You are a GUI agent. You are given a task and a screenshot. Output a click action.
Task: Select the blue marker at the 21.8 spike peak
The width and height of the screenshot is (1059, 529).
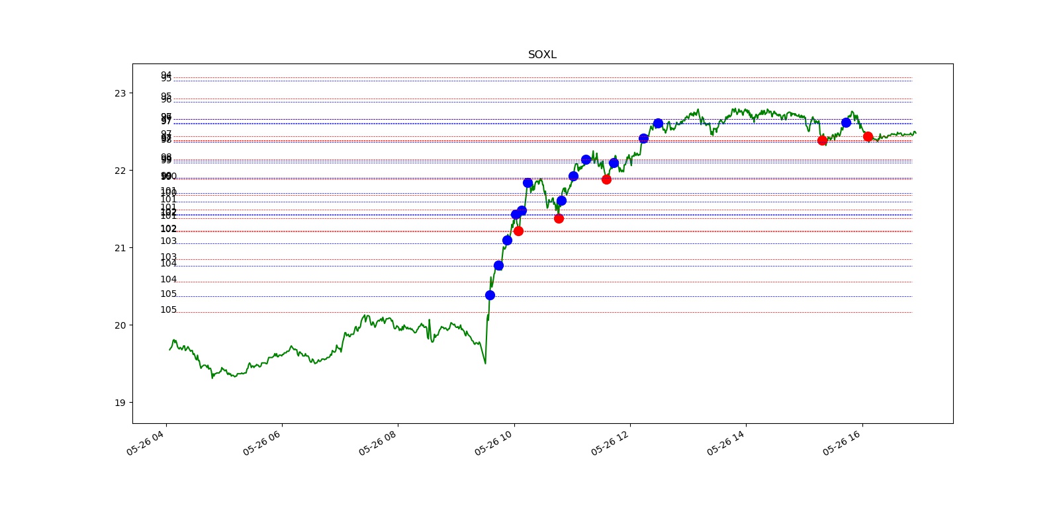pyautogui.click(x=528, y=183)
